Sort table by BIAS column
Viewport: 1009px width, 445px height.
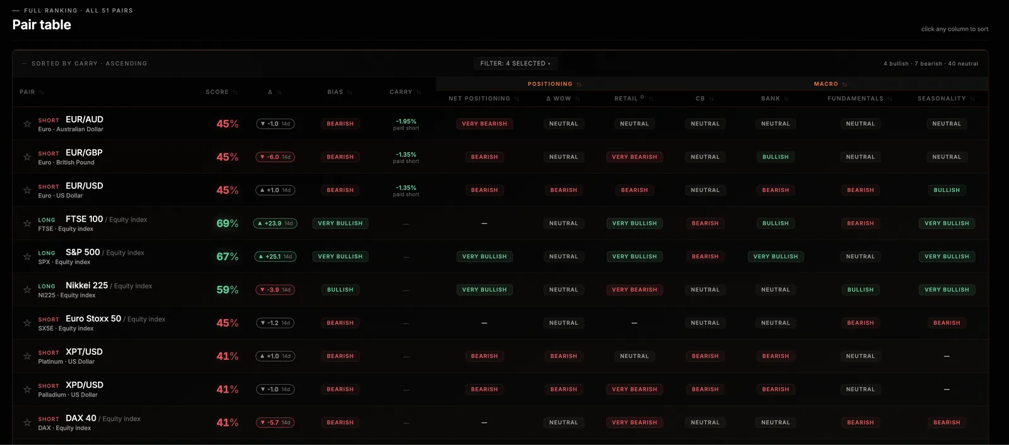click(x=339, y=92)
